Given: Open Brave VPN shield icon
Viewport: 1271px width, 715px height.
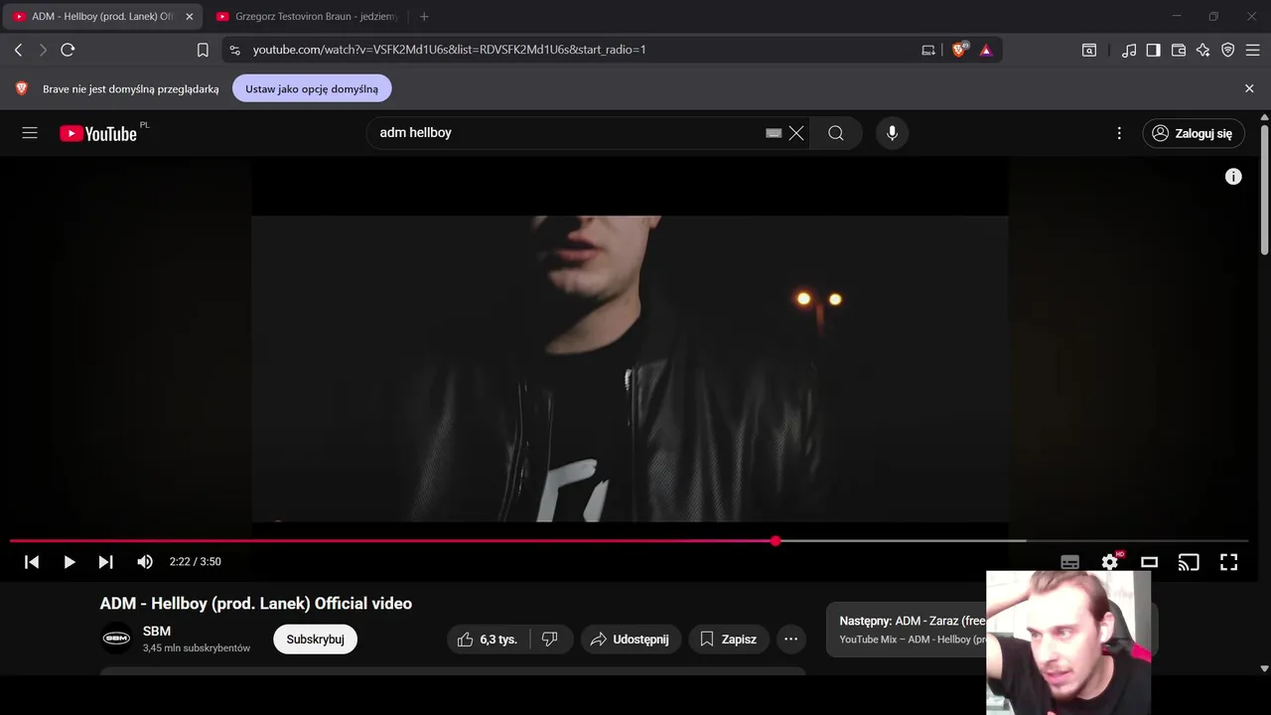Looking at the screenshot, I should coord(1228,50).
